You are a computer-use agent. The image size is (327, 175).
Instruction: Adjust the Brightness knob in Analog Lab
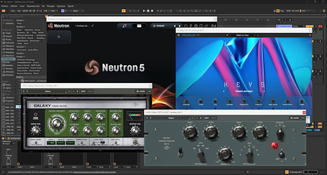tap(186, 101)
